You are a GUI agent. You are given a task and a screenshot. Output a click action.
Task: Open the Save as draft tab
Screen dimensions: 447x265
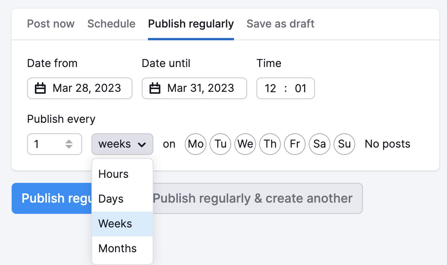(x=280, y=24)
